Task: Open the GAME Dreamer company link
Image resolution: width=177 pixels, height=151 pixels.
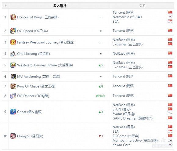Action: click(132, 118)
